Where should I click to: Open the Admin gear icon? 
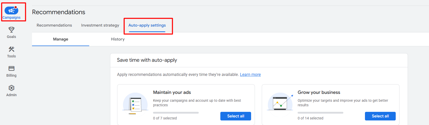click(11, 88)
